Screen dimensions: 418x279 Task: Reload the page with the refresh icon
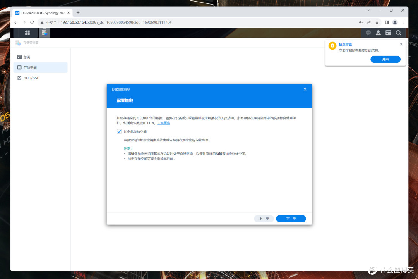click(32, 22)
